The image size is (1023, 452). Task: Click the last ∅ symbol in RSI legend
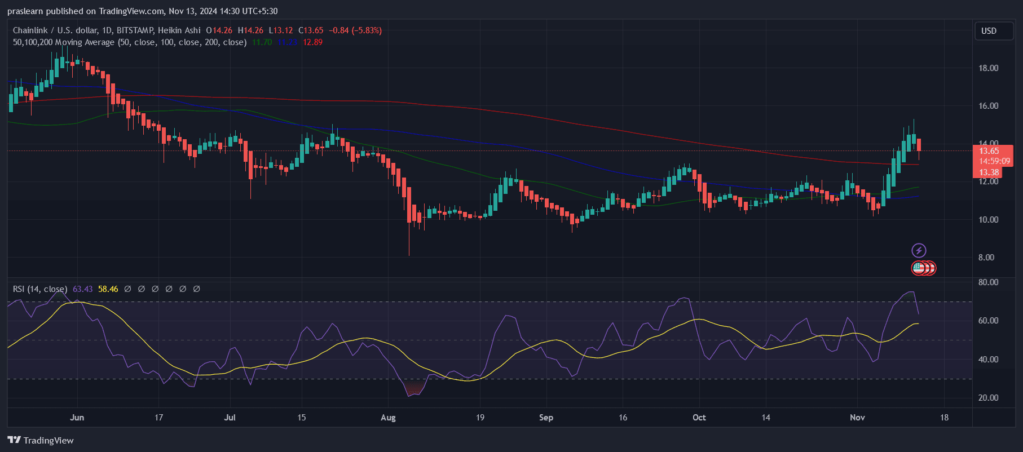point(197,289)
